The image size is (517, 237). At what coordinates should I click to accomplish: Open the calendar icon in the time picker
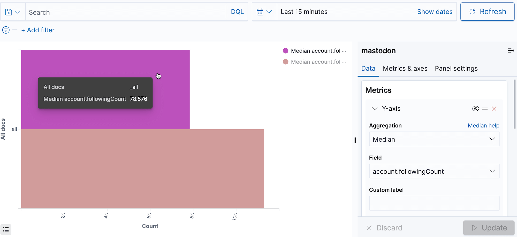pyautogui.click(x=260, y=11)
